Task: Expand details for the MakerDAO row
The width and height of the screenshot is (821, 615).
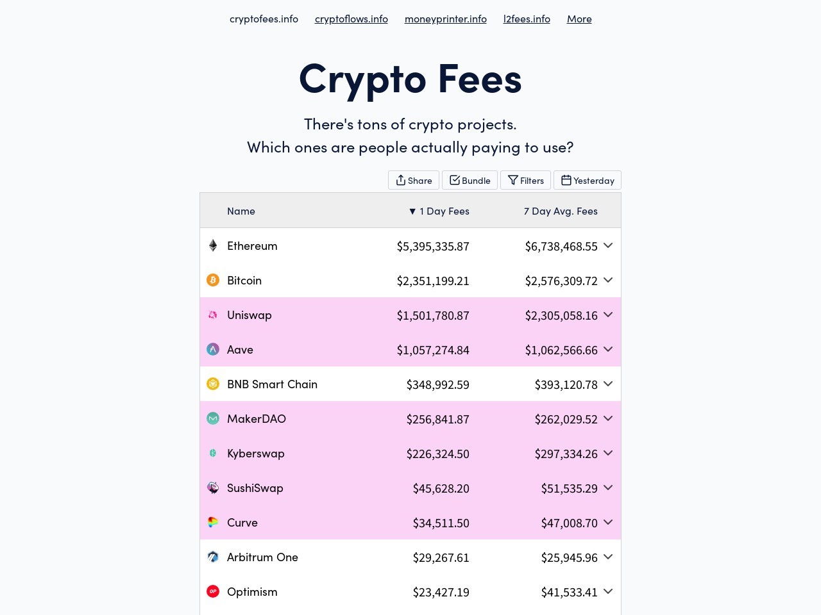Action: tap(607, 418)
